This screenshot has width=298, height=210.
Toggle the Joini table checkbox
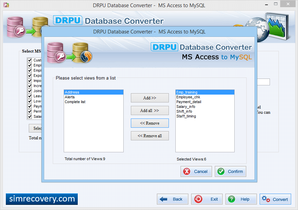click(x=30, y=91)
